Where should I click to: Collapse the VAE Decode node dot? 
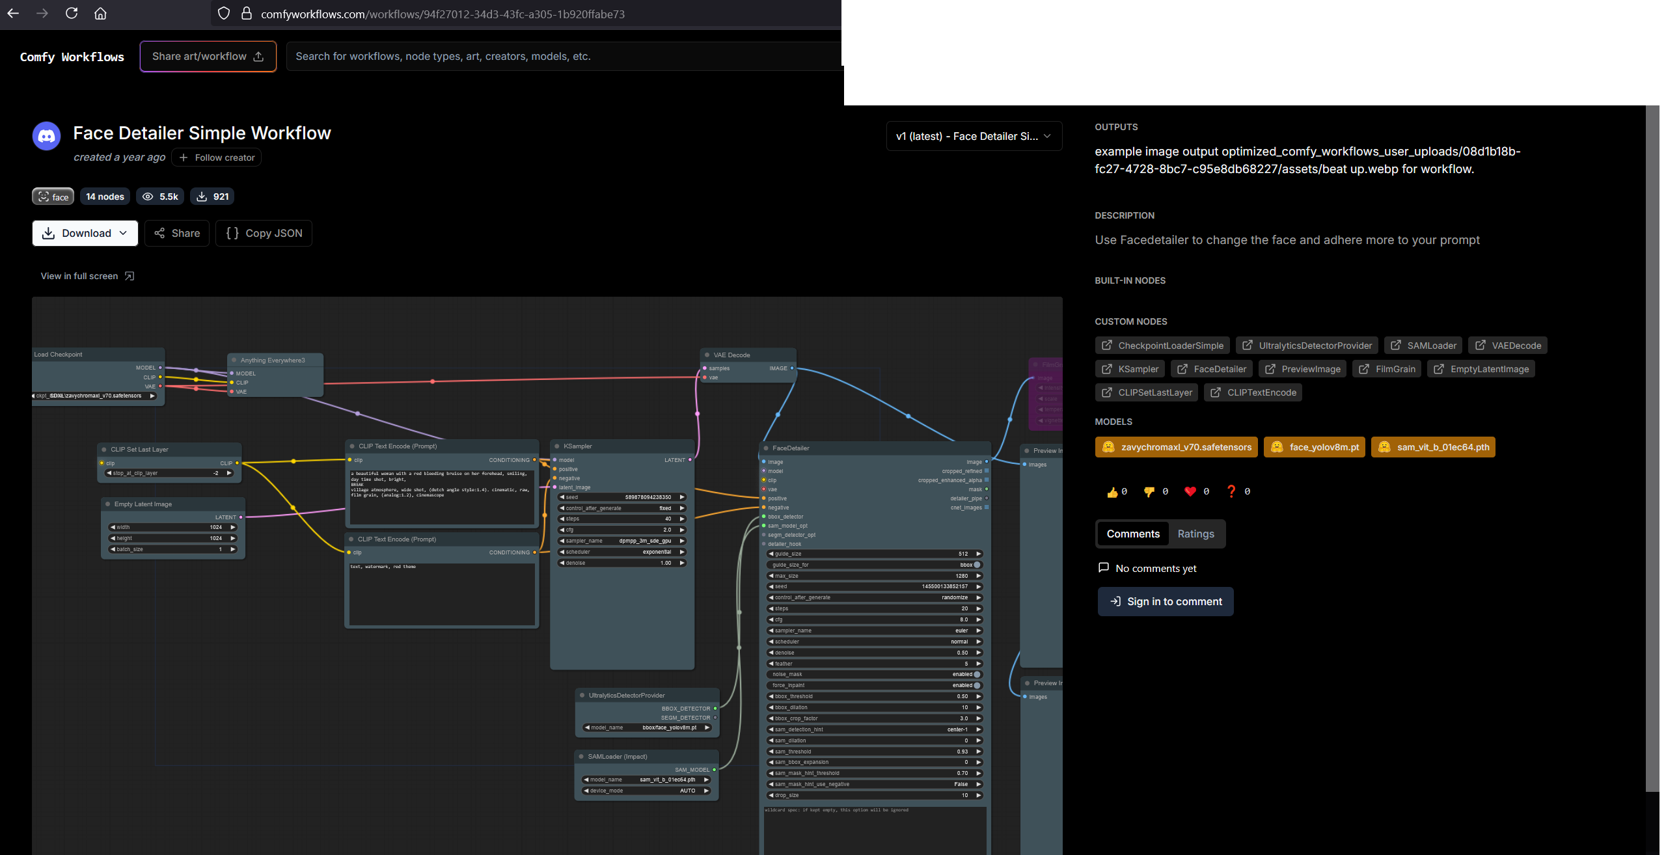click(x=707, y=355)
